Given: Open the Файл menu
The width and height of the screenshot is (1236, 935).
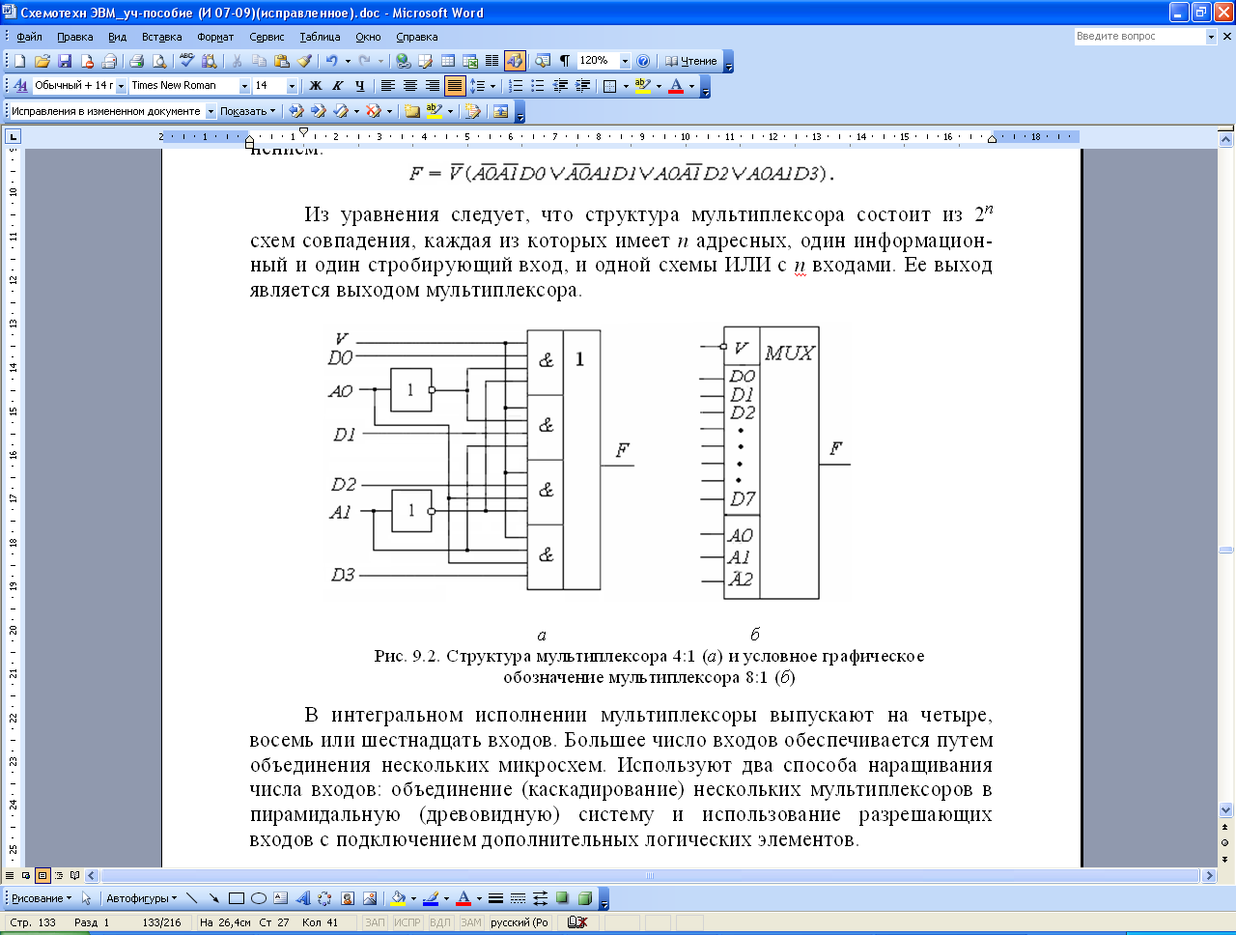Looking at the screenshot, I should (29, 37).
